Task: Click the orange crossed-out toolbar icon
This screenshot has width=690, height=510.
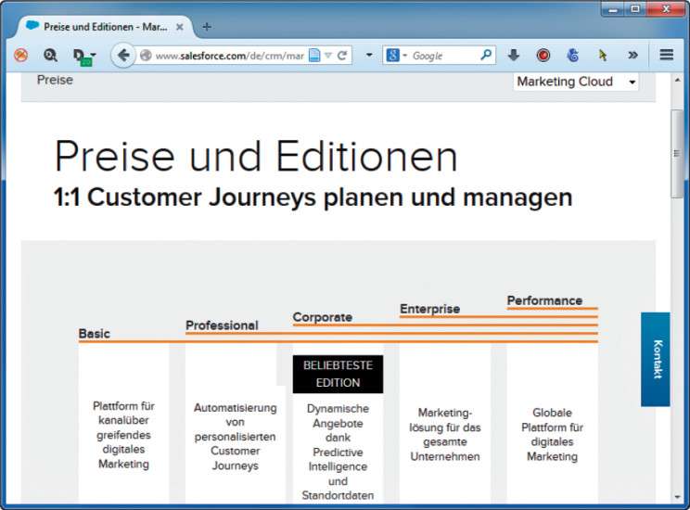Action: (20, 55)
